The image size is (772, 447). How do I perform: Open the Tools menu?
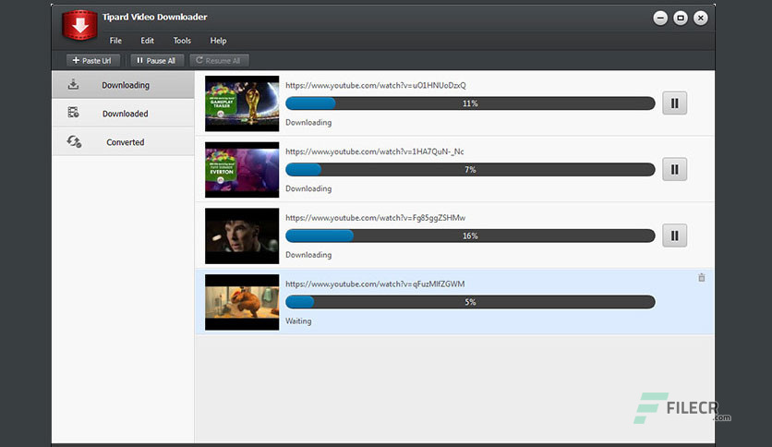(x=182, y=41)
